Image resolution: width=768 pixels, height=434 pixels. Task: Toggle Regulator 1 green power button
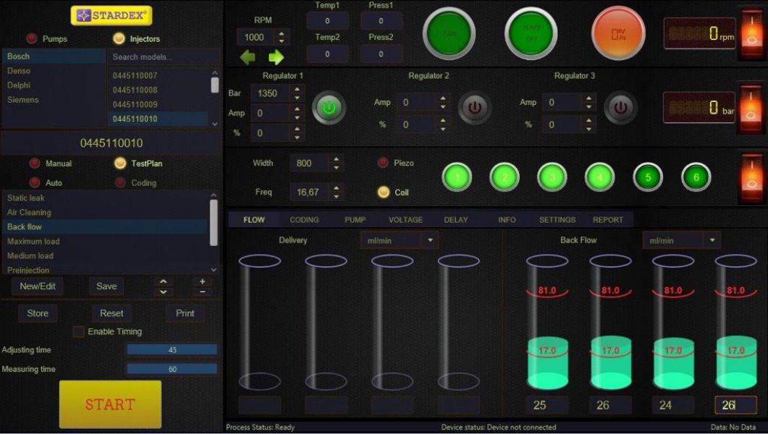pos(329,109)
